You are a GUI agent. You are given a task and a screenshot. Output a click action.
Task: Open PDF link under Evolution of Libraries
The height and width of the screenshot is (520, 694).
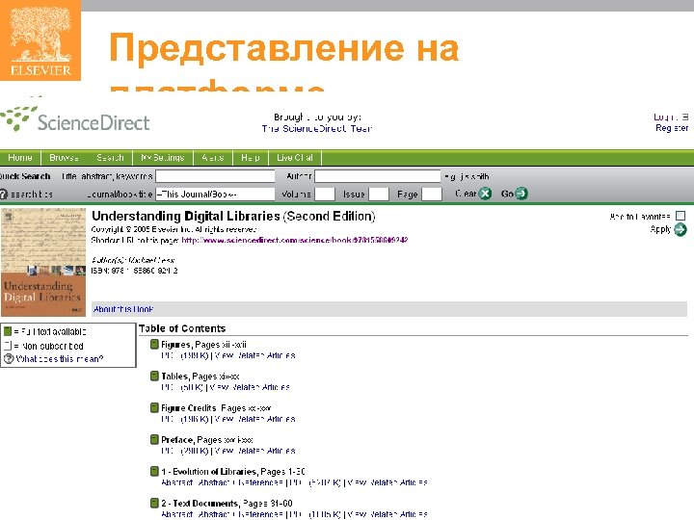[x=315, y=482]
